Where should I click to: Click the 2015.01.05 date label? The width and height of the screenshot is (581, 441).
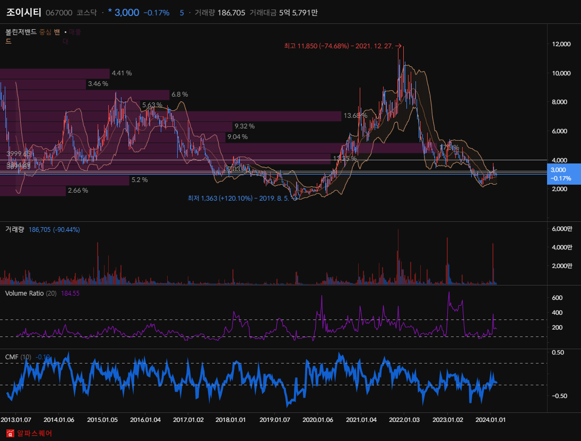[102, 420]
